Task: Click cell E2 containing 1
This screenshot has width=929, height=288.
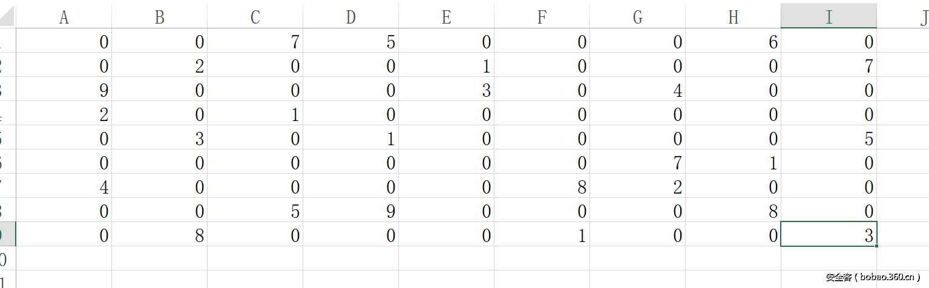Action: 446,66
